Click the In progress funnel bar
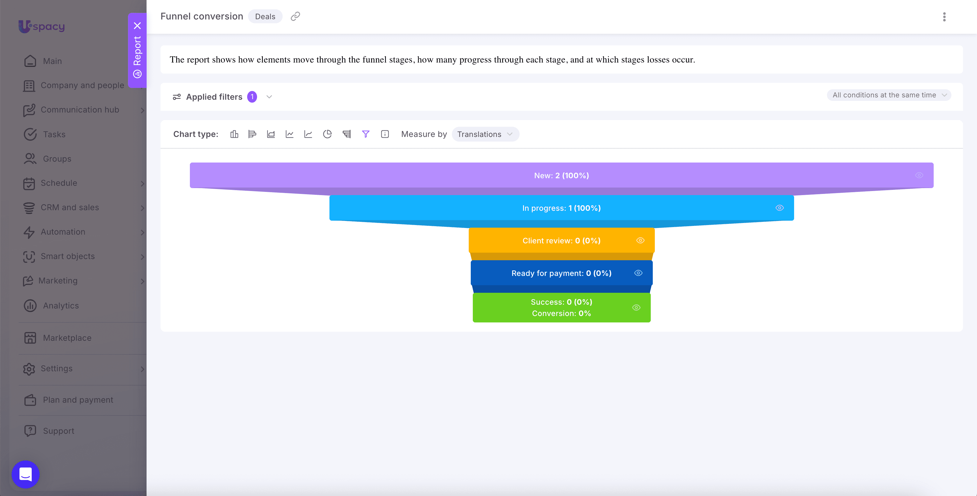 click(561, 208)
